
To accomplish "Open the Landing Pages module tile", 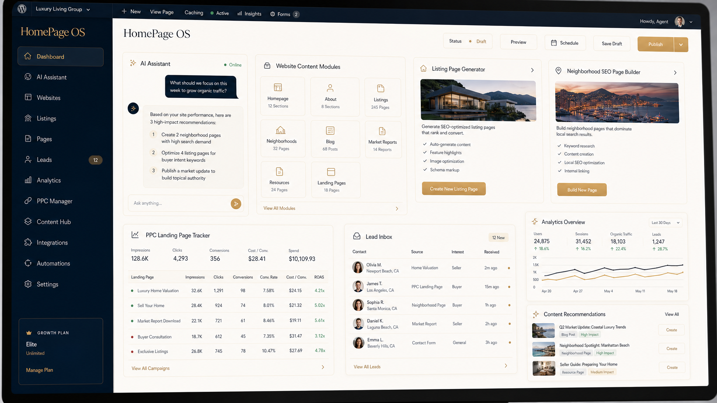I will [336, 180].
